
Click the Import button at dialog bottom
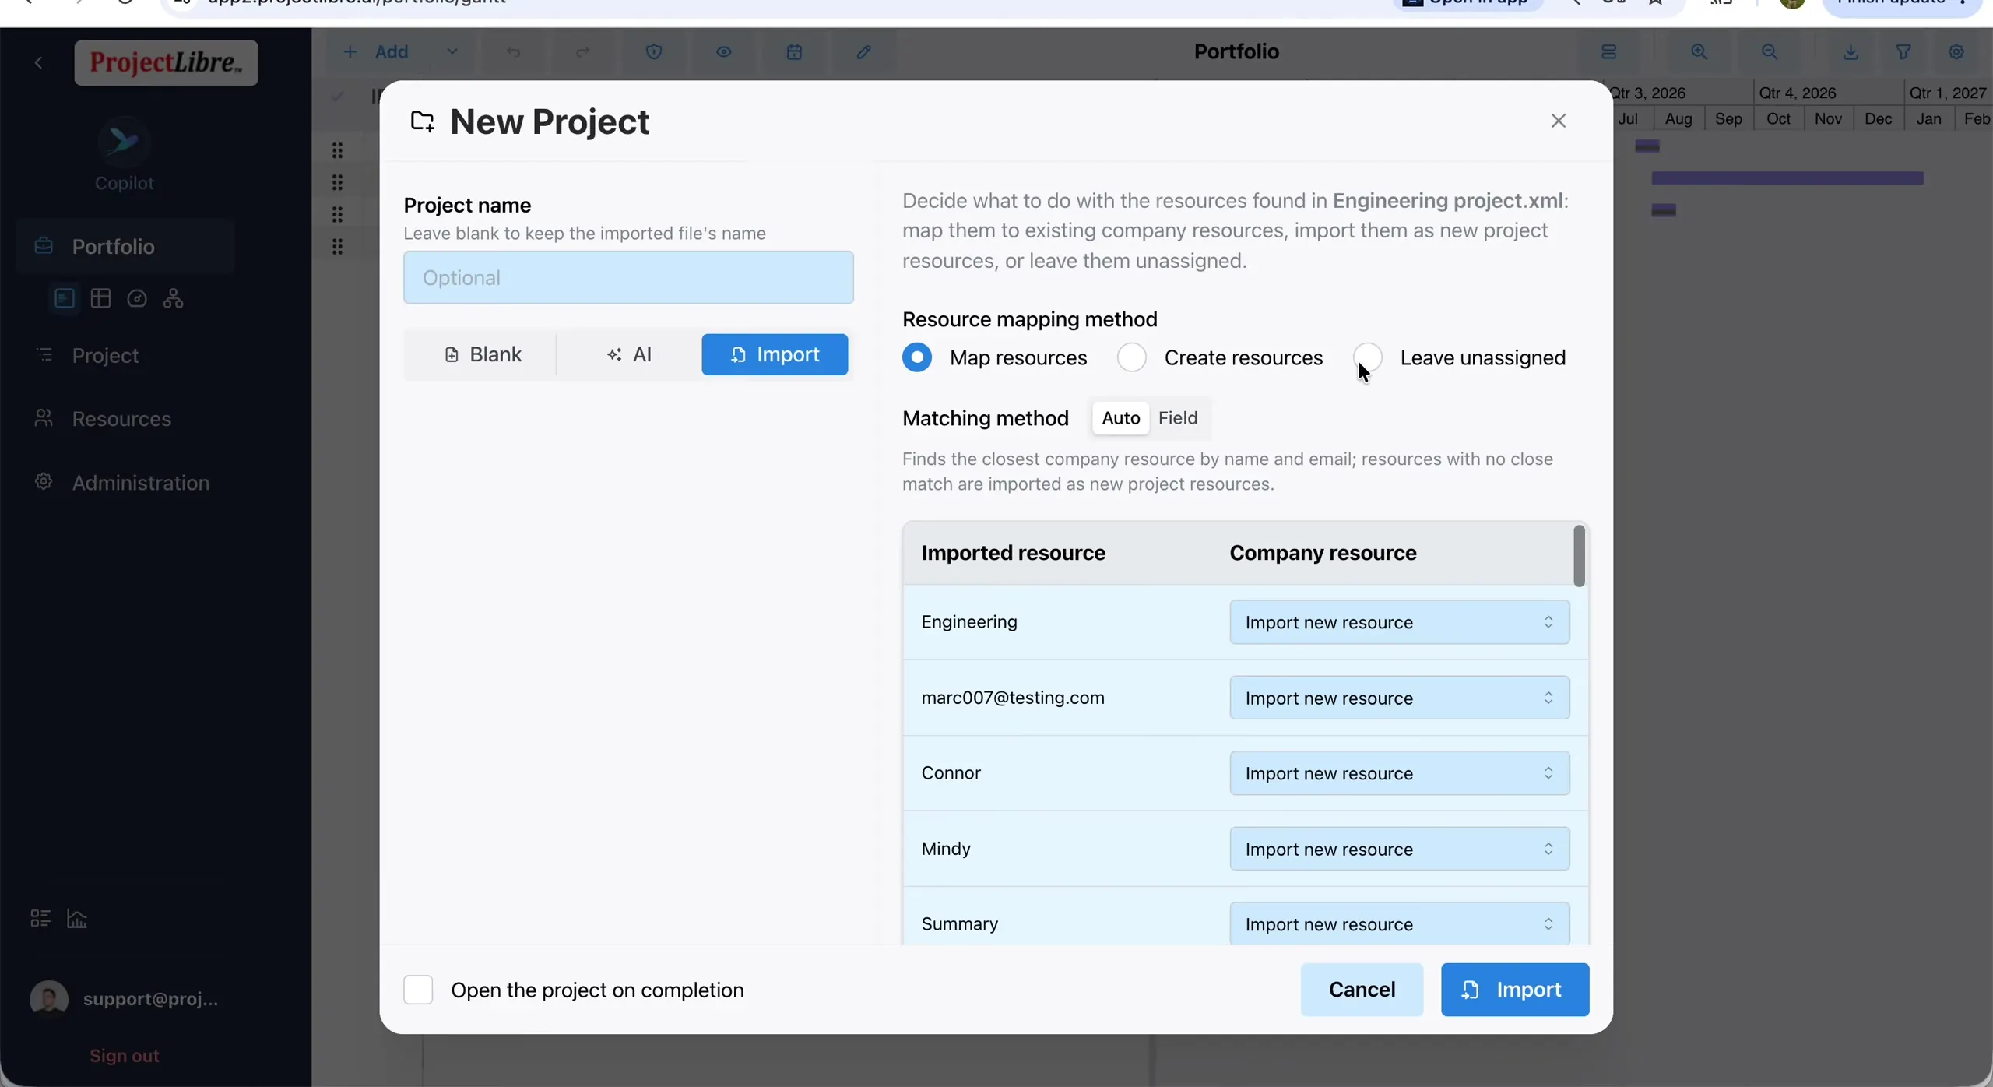pos(1515,990)
